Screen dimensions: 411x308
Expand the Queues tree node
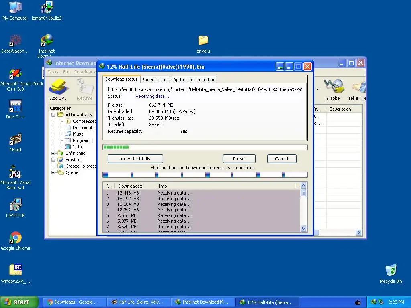pos(53,172)
